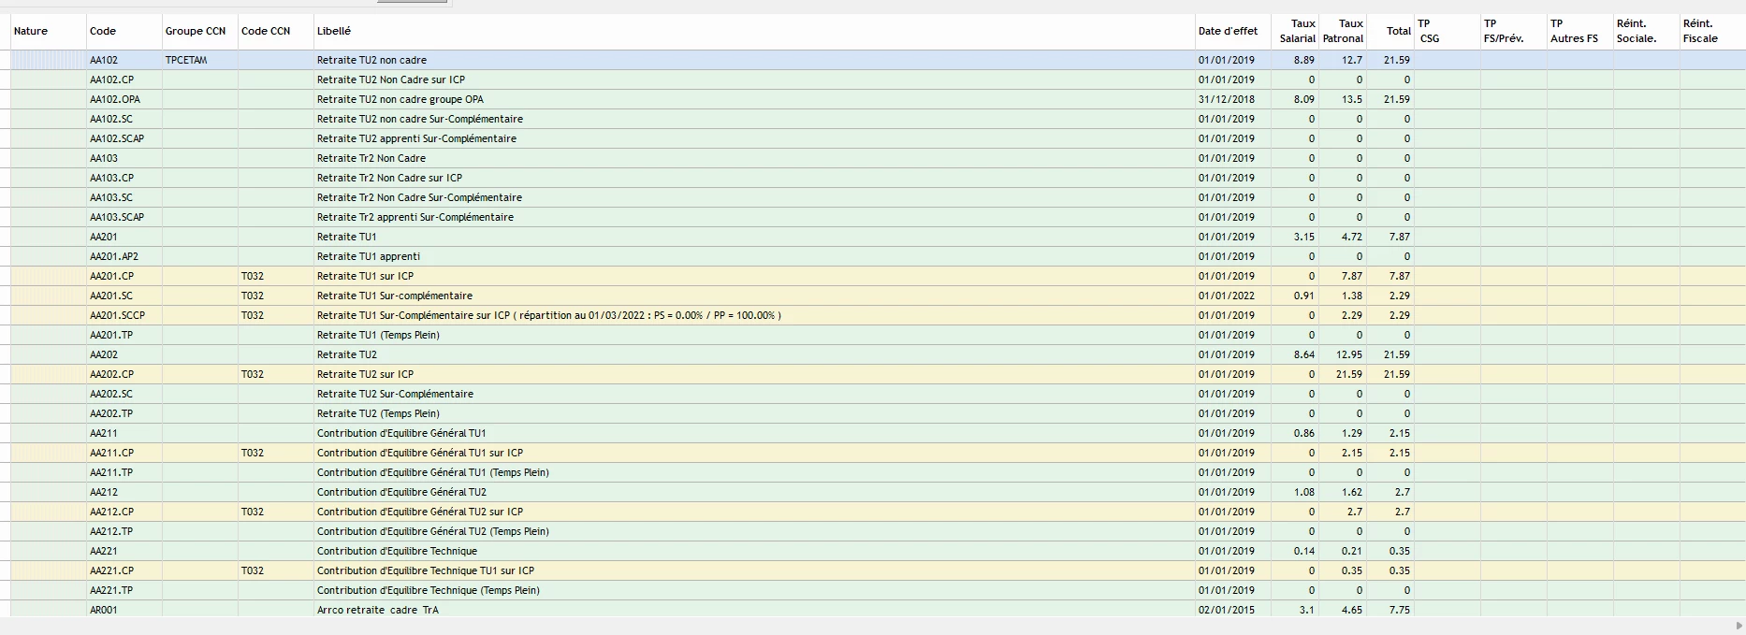The image size is (1746, 635).
Task: Select row code AA103.SC
Action: pyautogui.click(x=111, y=197)
